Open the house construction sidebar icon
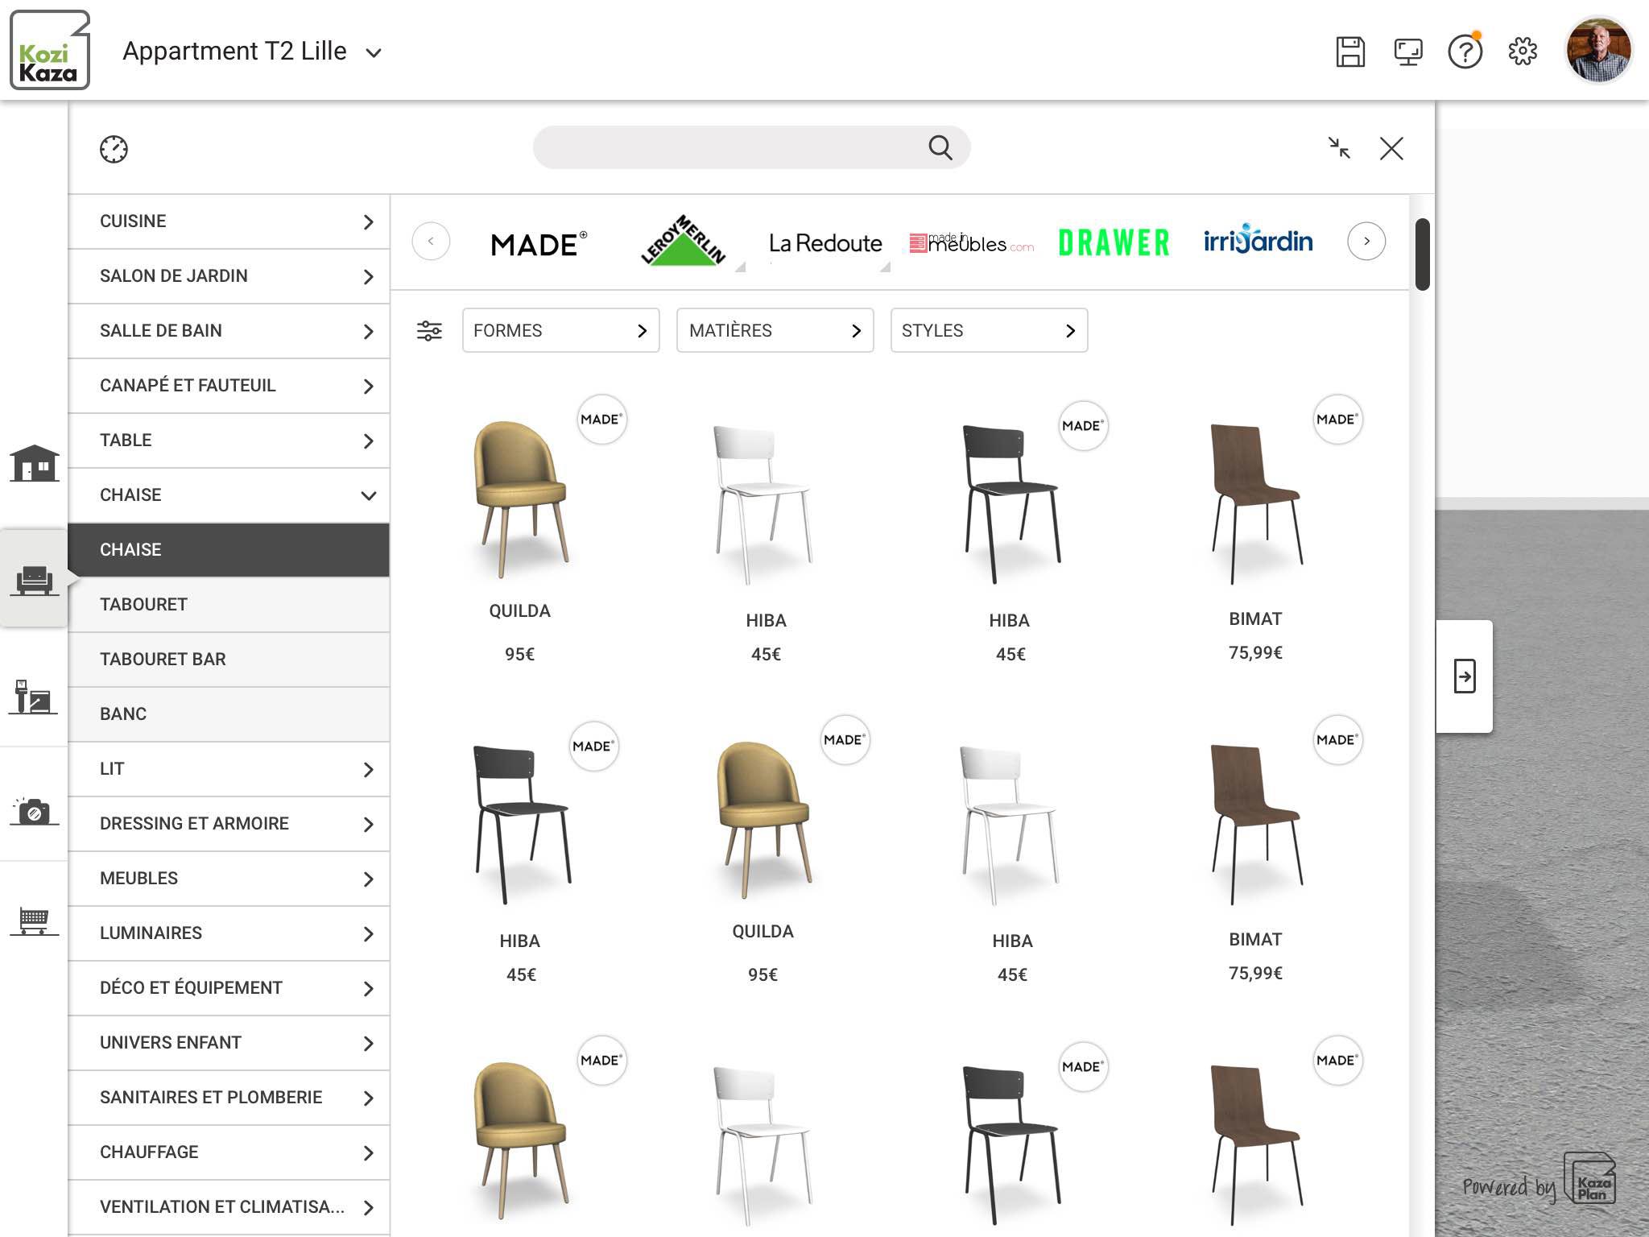The width and height of the screenshot is (1649, 1237). (x=35, y=463)
